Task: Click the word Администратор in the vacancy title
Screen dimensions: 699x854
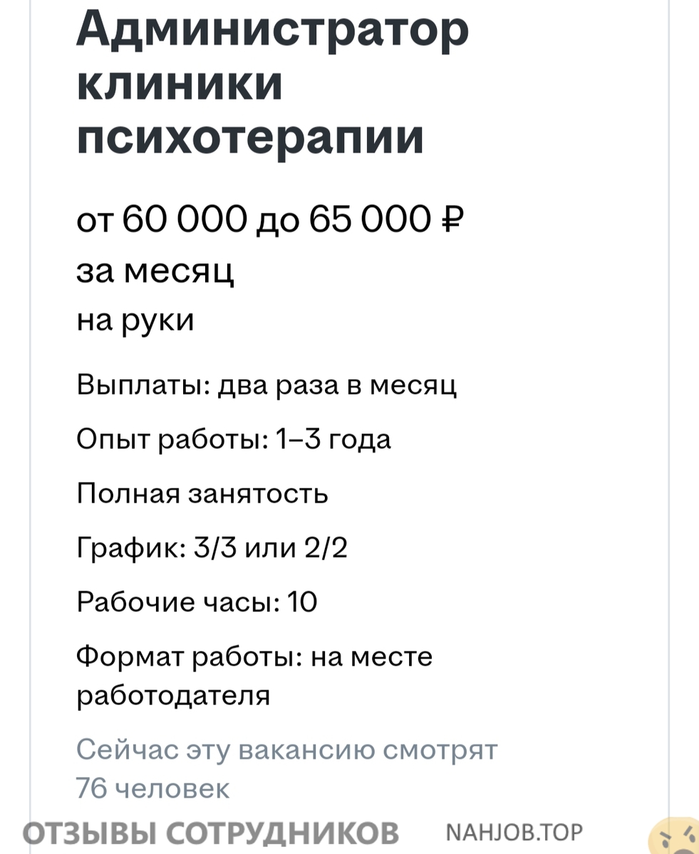Action: 272,30
